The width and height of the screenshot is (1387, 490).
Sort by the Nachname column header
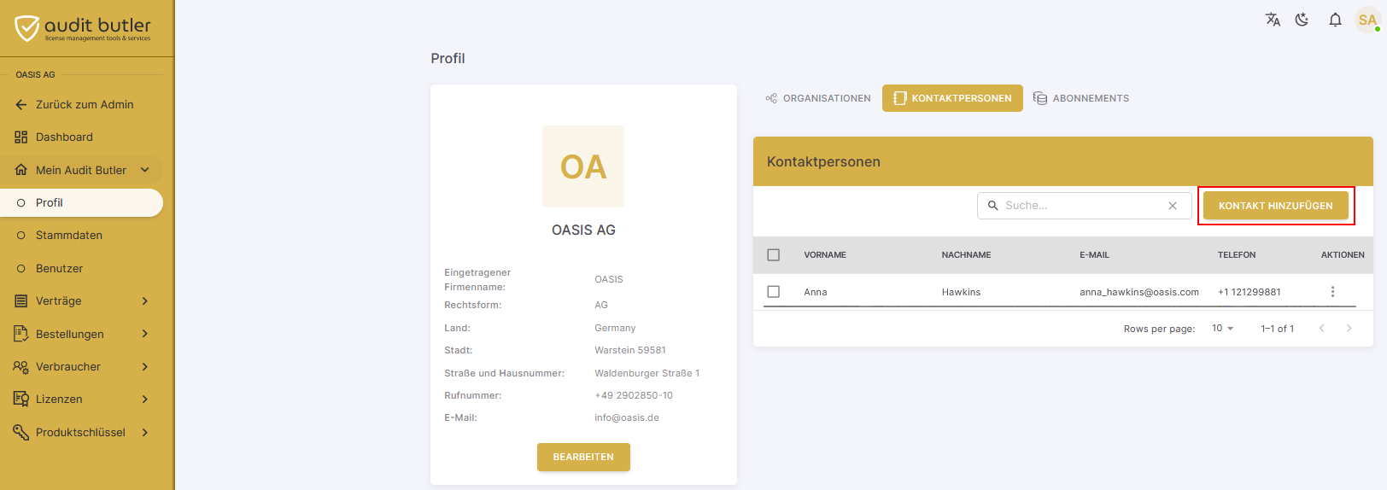pyautogui.click(x=966, y=255)
